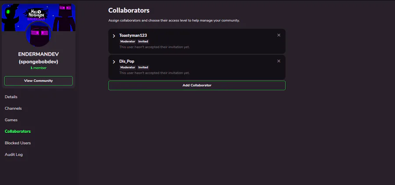This screenshot has width=395, height=185.
Task: Click the Toastyman123 username
Action: [133, 35]
